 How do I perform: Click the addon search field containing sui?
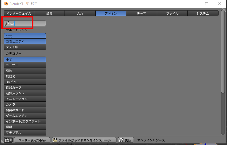click(25, 23)
